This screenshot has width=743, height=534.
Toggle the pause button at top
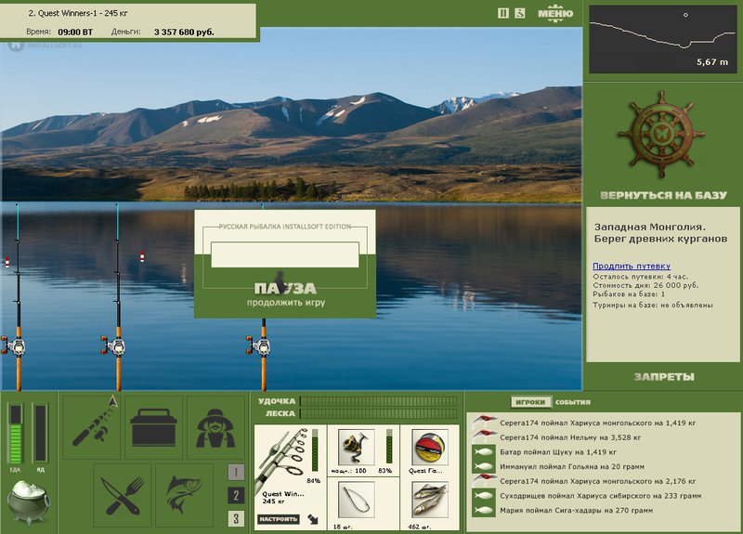503,13
